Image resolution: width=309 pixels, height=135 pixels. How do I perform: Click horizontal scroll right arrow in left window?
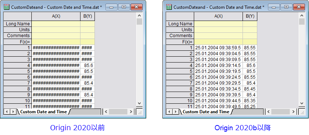[x=131, y=112]
